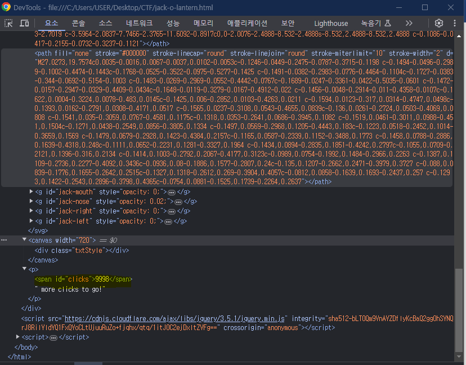Image resolution: width=466 pixels, height=365 pixels.
Task: Open the 애플리케이션 (Application) tab
Action: click(x=247, y=23)
